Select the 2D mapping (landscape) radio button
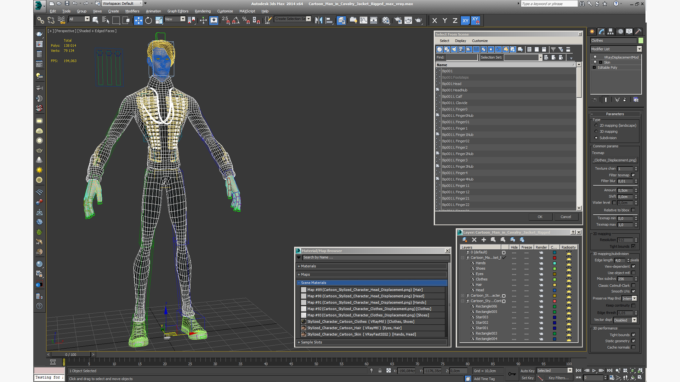The height and width of the screenshot is (382, 680). [x=596, y=125]
